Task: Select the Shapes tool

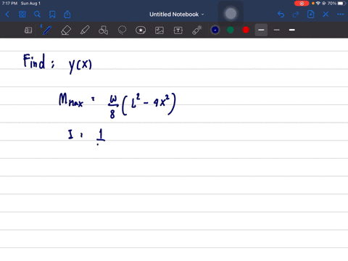Action: pyautogui.click(x=103, y=30)
